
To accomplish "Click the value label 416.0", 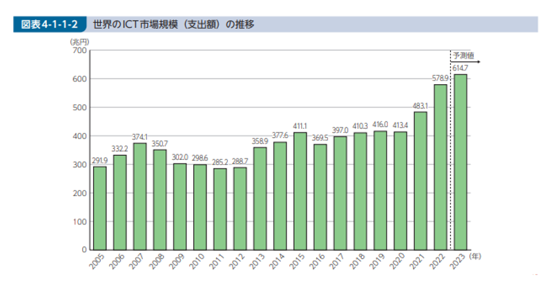I will [x=380, y=125].
